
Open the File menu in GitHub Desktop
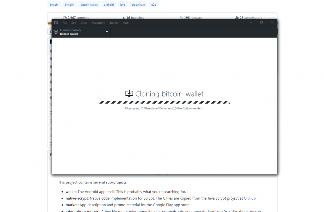(65, 23)
